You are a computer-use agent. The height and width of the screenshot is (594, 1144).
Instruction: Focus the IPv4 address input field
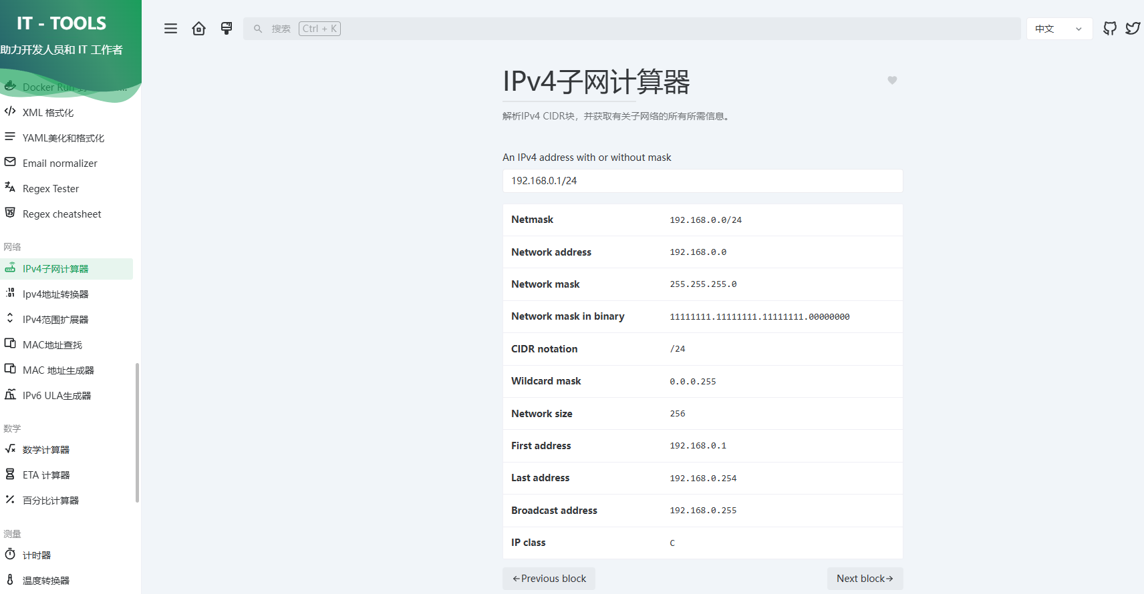click(702, 181)
